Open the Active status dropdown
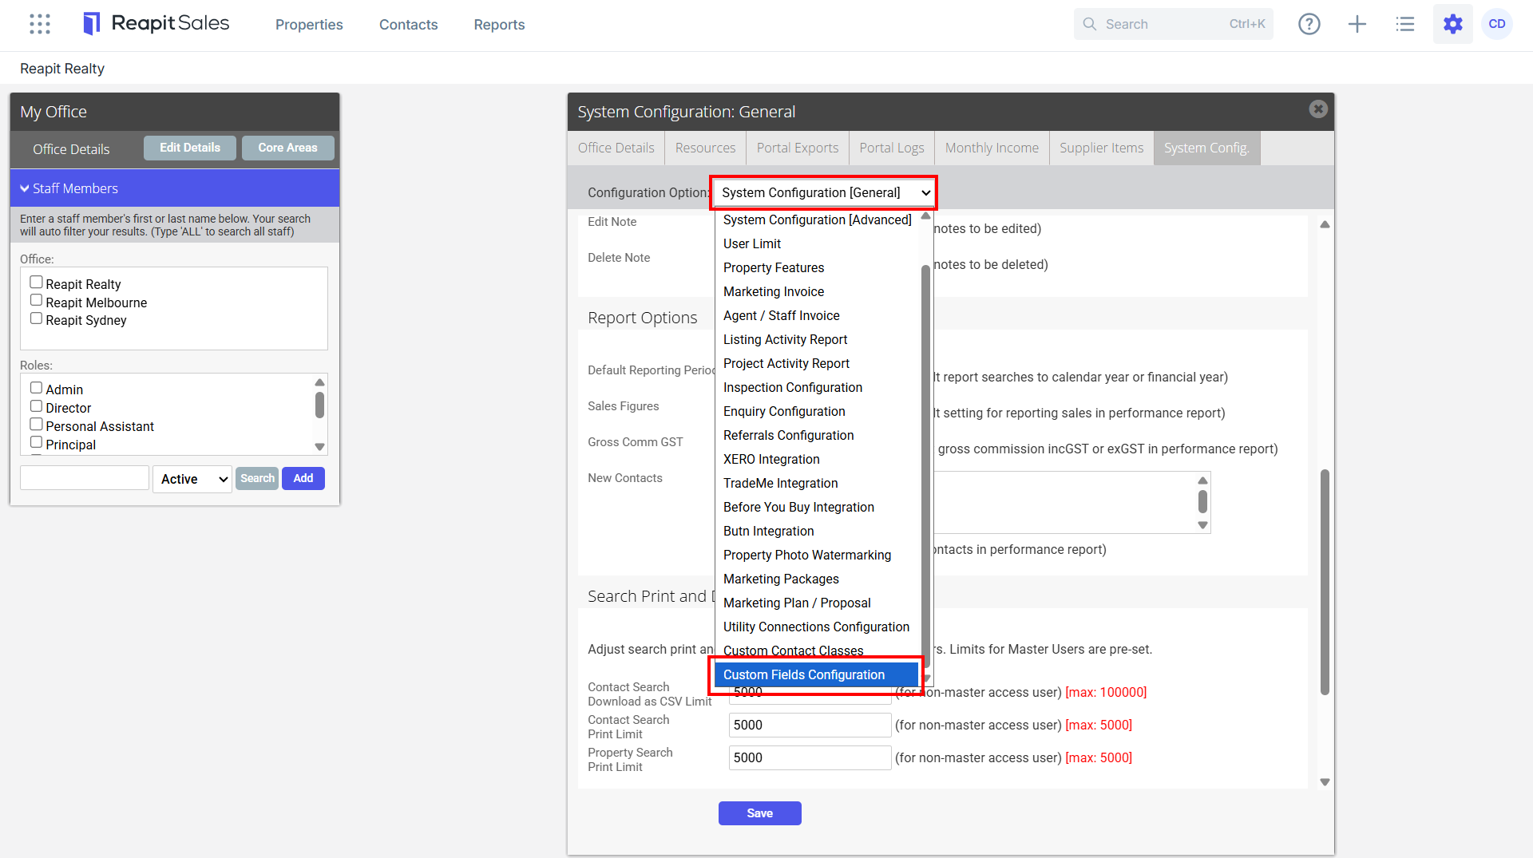This screenshot has height=862, width=1533. (193, 479)
